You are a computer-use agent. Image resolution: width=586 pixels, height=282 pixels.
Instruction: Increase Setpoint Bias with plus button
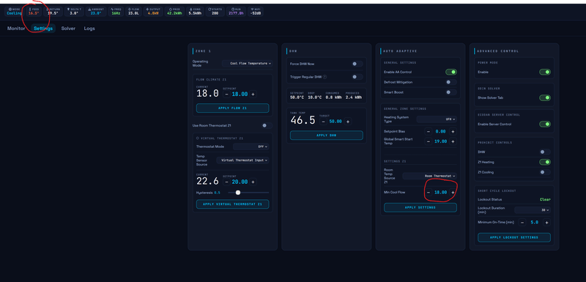click(x=453, y=131)
